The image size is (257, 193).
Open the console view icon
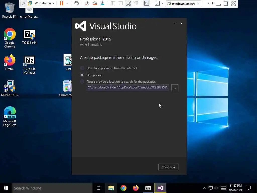(x=147, y=3)
